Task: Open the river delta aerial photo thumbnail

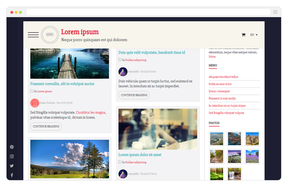Action: pos(217,139)
